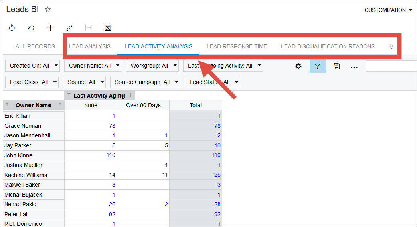Screen dimensions: 417x227
Task: Add Leads BI to favorites with star
Action: pyautogui.click(x=48, y=10)
